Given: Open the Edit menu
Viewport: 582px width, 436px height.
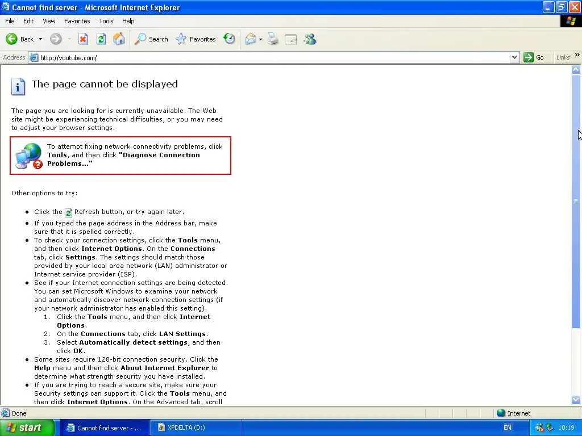Looking at the screenshot, I should coord(28,21).
